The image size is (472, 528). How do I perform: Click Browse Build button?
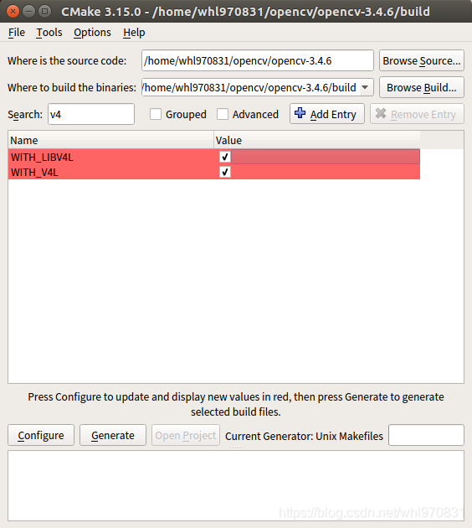(422, 87)
